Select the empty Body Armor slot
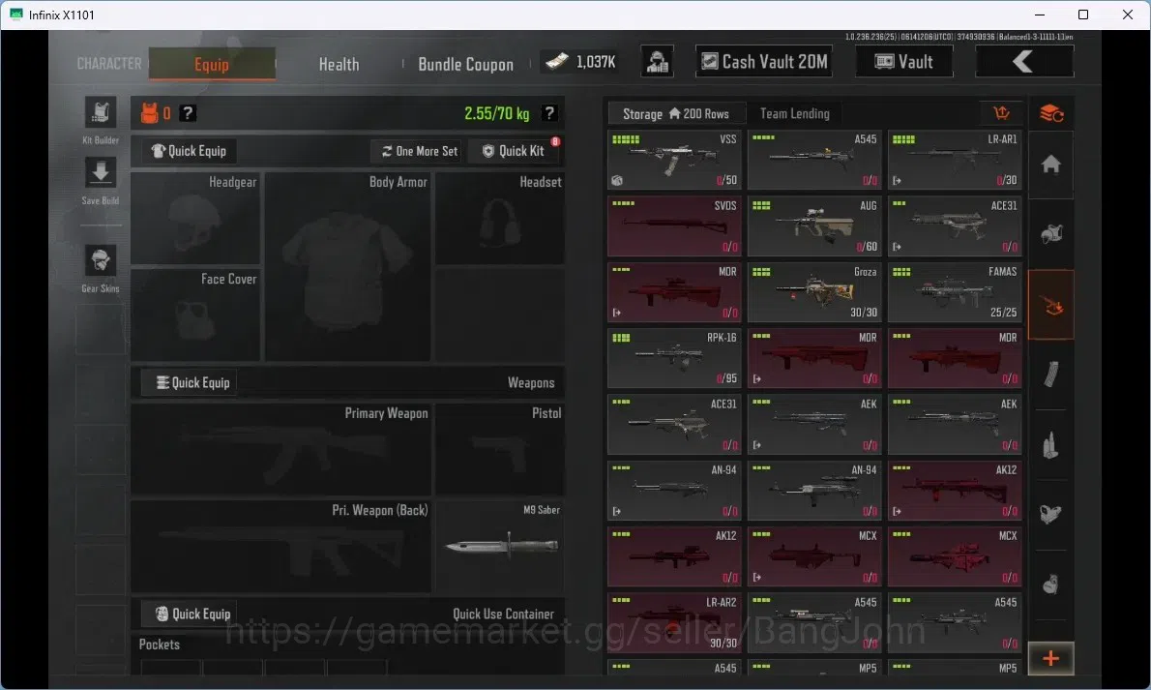1151x690 pixels. point(348,267)
